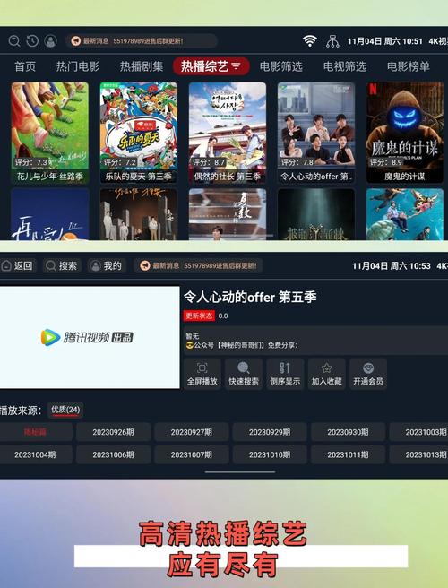Screen dimensions: 448x588
Task: Play 腾讯视频 video preview area
Action: [x=90, y=338]
